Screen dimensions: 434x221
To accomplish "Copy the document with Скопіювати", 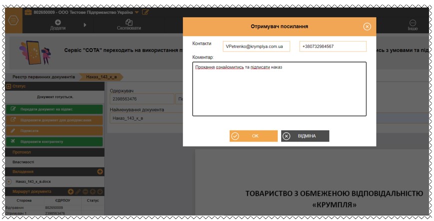I will [129, 25].
